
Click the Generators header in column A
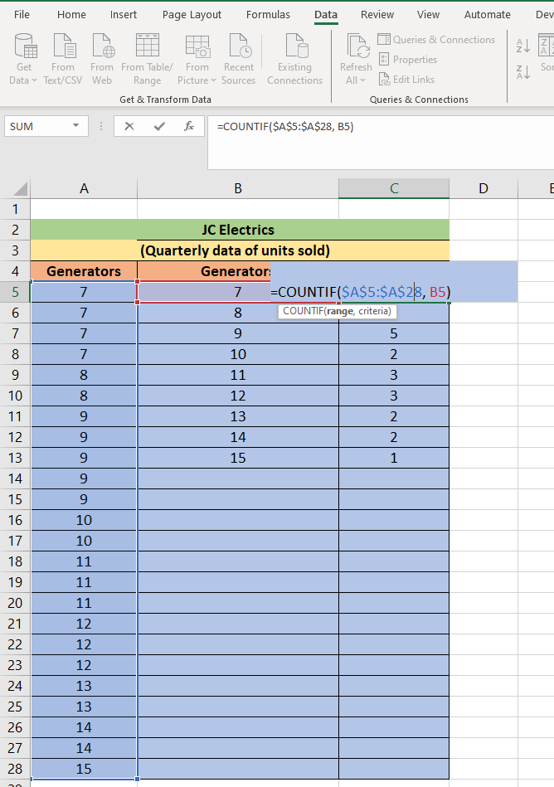84,271
